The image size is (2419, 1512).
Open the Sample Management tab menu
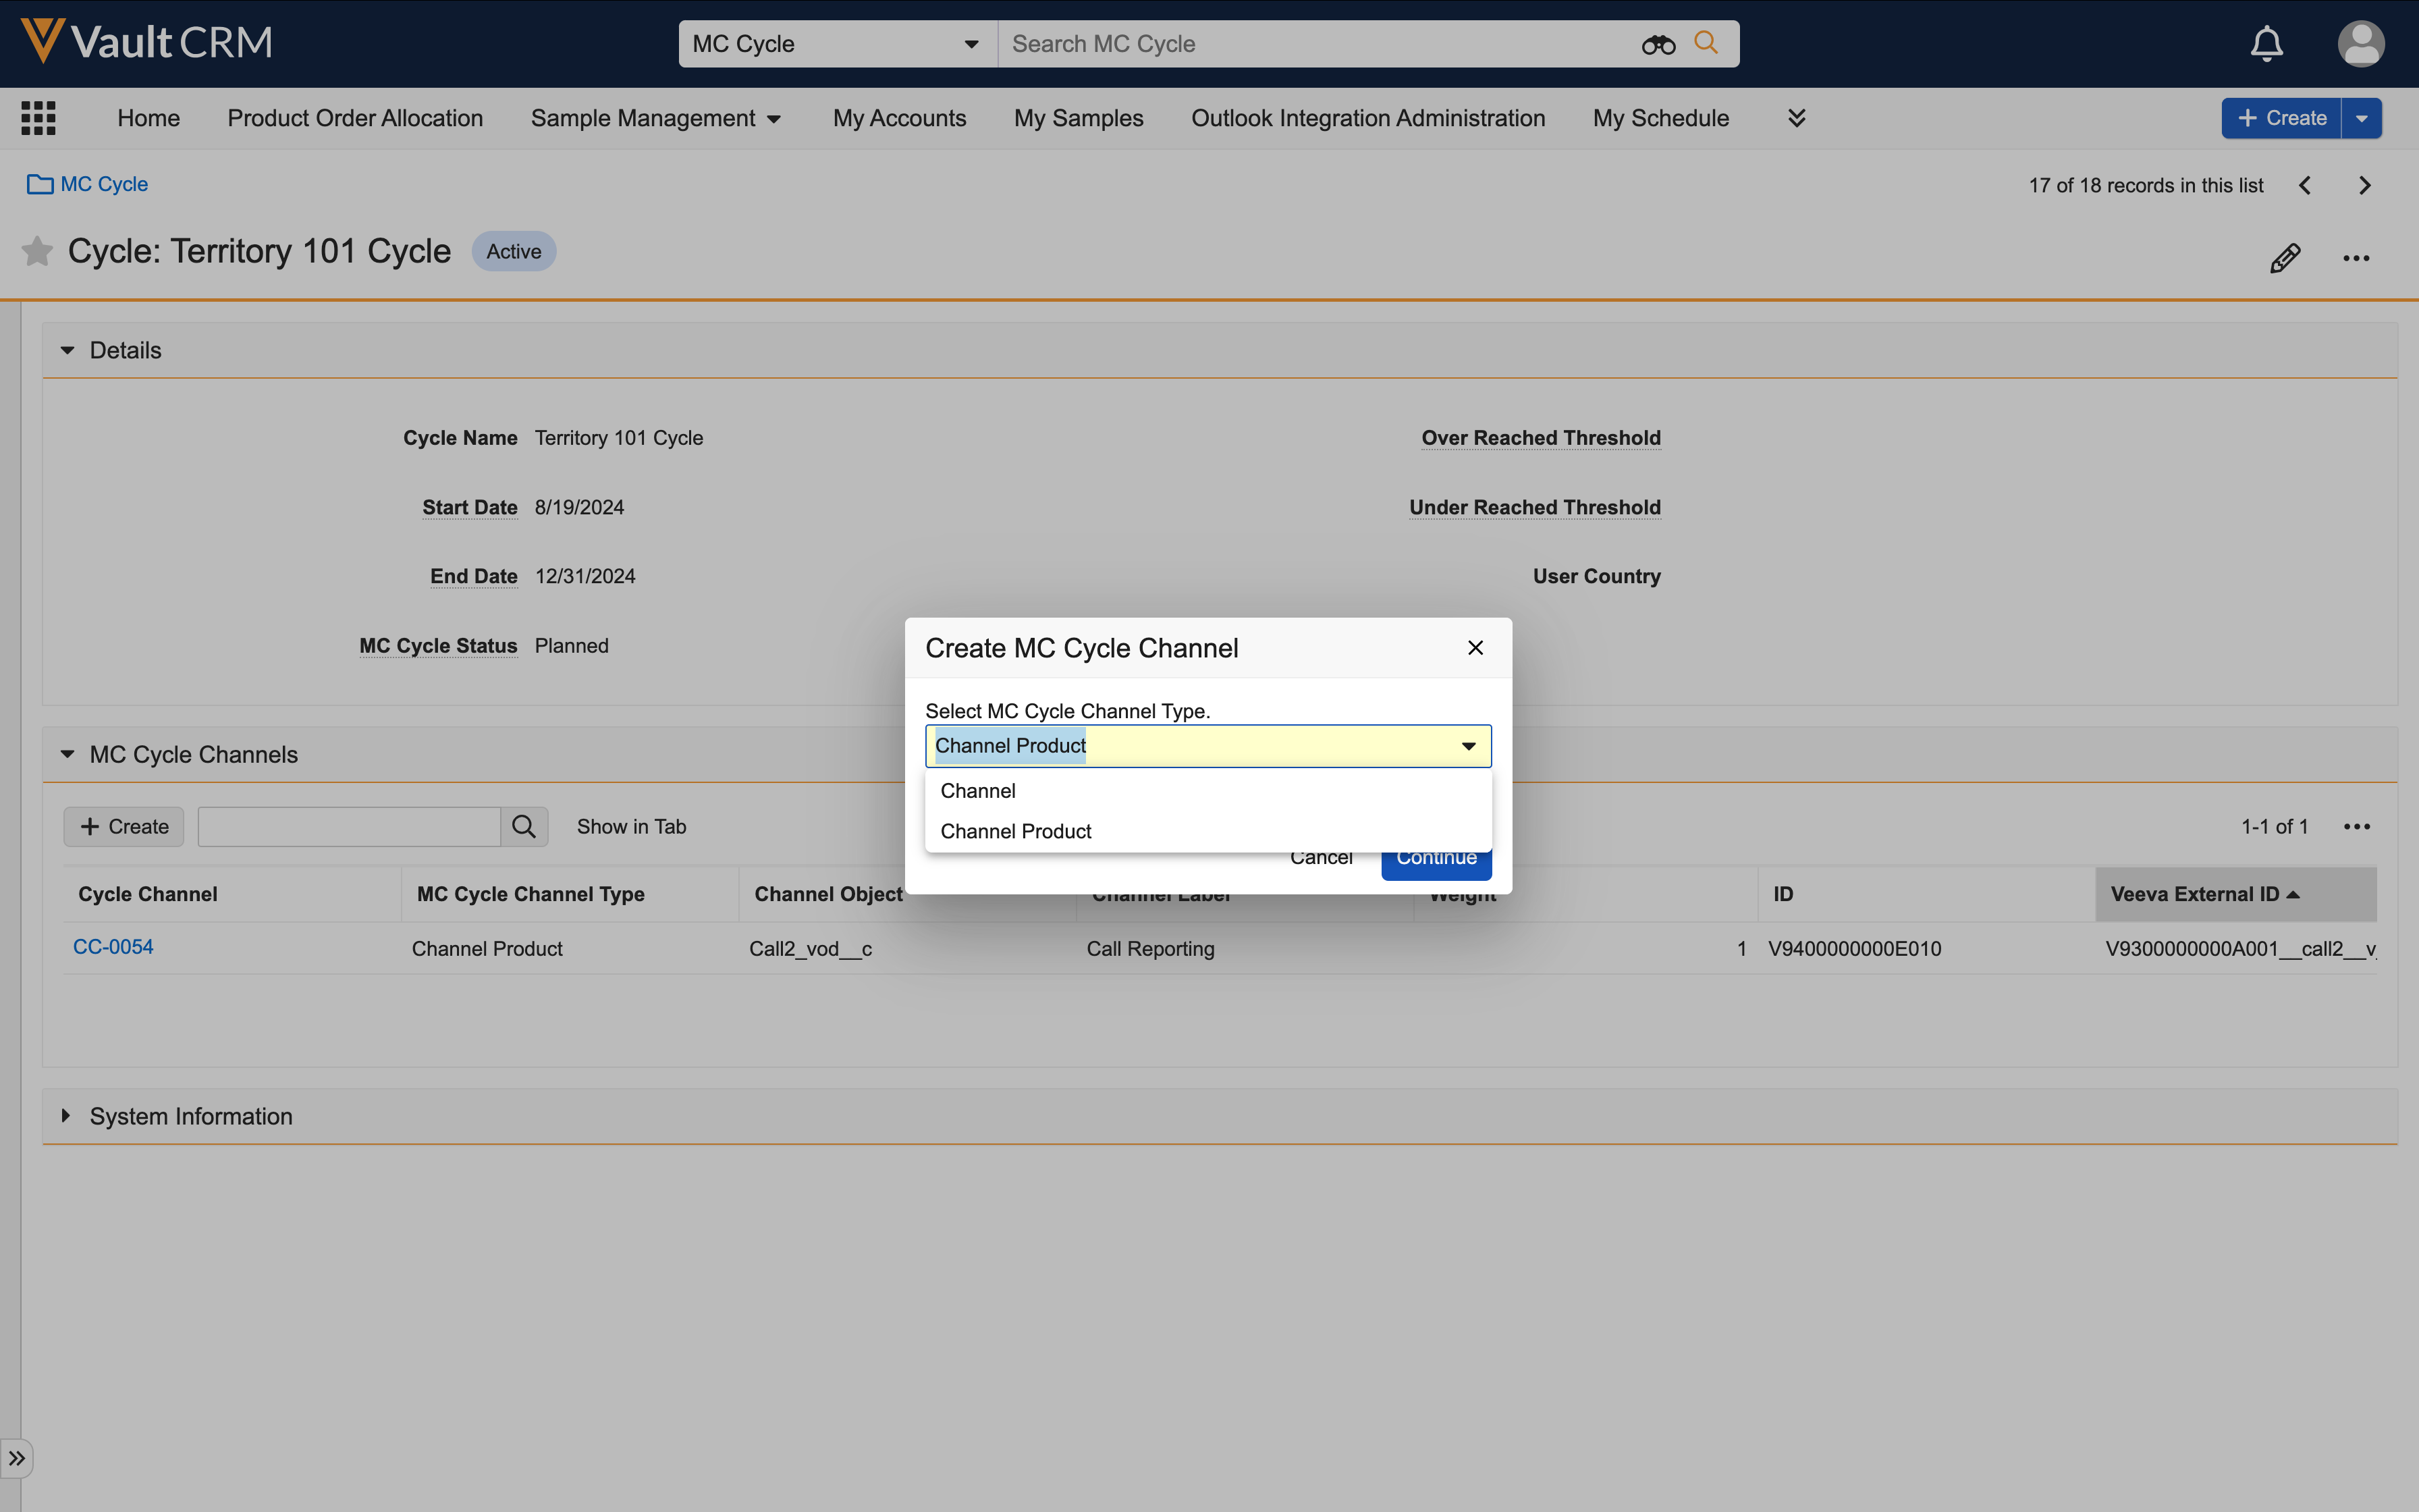(x=656, y=118)
